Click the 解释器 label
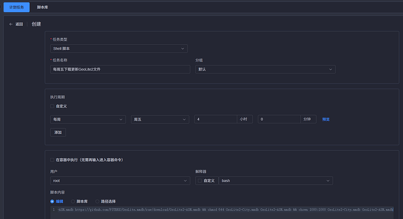Image resolution: width=403 pixels, height=219 pixels. (x=201, y=172)
